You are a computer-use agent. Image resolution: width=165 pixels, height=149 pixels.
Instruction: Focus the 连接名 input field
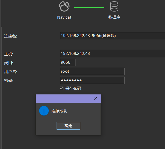(112, 36)
